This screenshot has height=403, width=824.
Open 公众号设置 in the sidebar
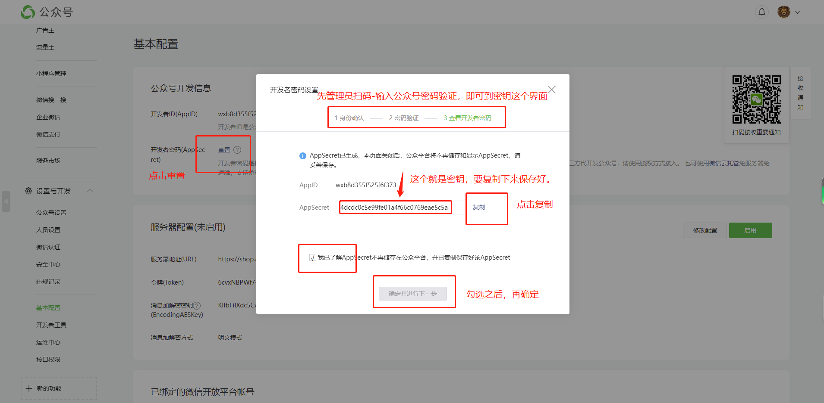coord(51,213)
